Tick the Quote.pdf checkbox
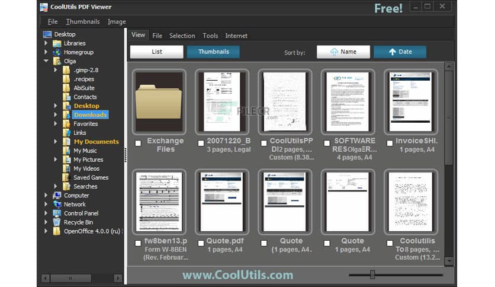 coord(201,243)
